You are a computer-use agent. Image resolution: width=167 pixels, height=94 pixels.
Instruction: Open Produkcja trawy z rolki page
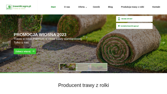tap(133, 7)
